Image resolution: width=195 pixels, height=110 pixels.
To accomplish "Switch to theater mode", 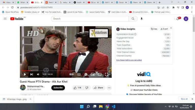I will 100,74.
